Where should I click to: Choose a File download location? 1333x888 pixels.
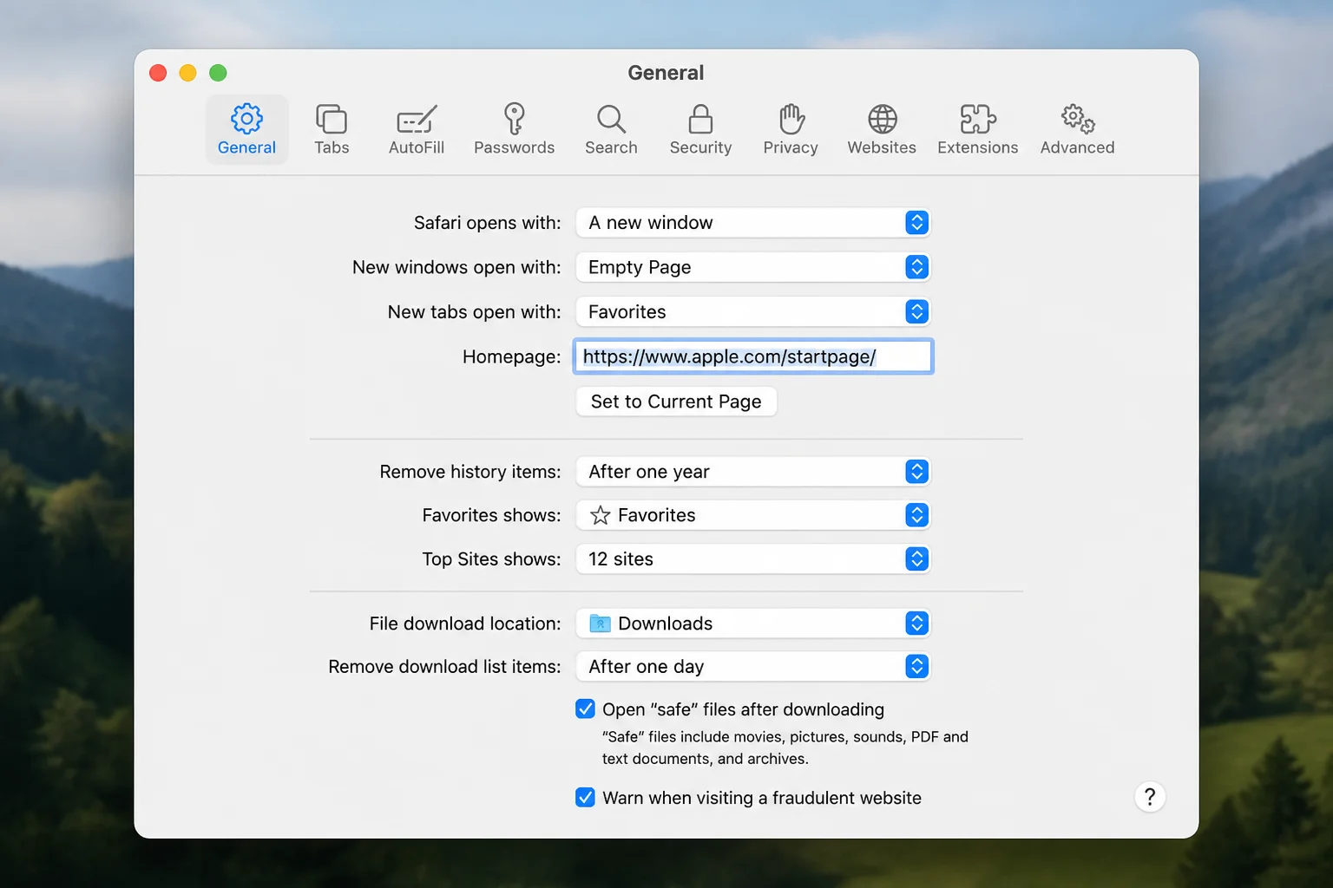click(x=752, y=624)
